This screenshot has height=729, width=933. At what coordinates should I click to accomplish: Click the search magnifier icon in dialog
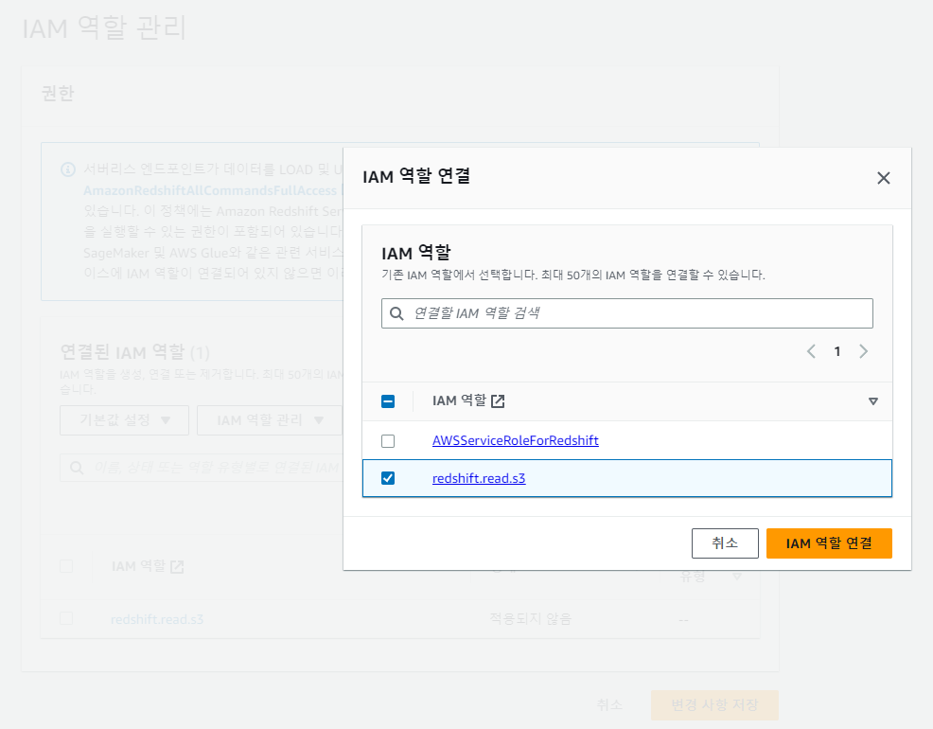coord(396,313)
